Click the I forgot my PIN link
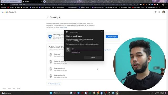Image resolution: width=168 pixels, height=95 pixels. click(76, 52)
